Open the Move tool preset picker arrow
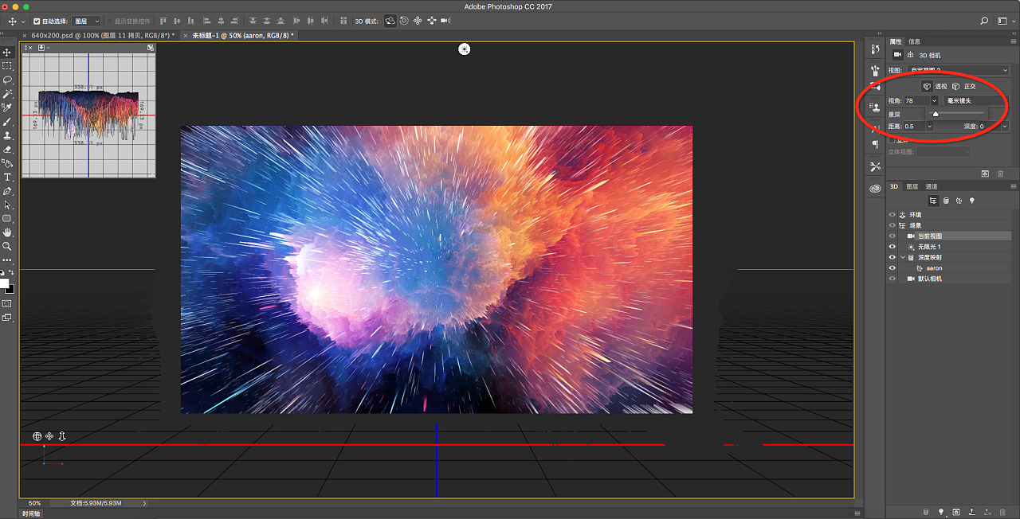Image resolution: width=1020 pixels, height=519 pixels. (22, 21)
